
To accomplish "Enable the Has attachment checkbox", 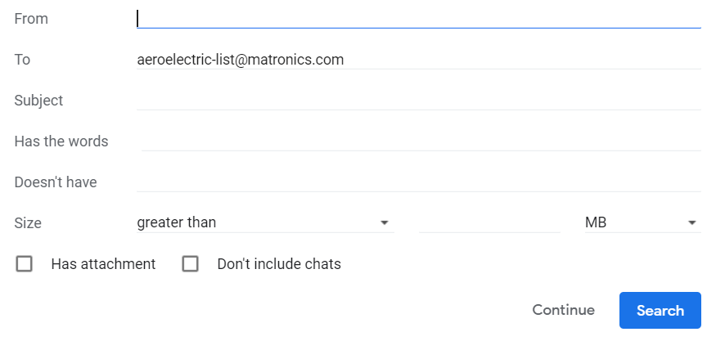I will click(25, 264).
